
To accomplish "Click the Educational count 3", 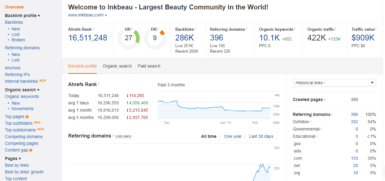I will click(357, 136).
